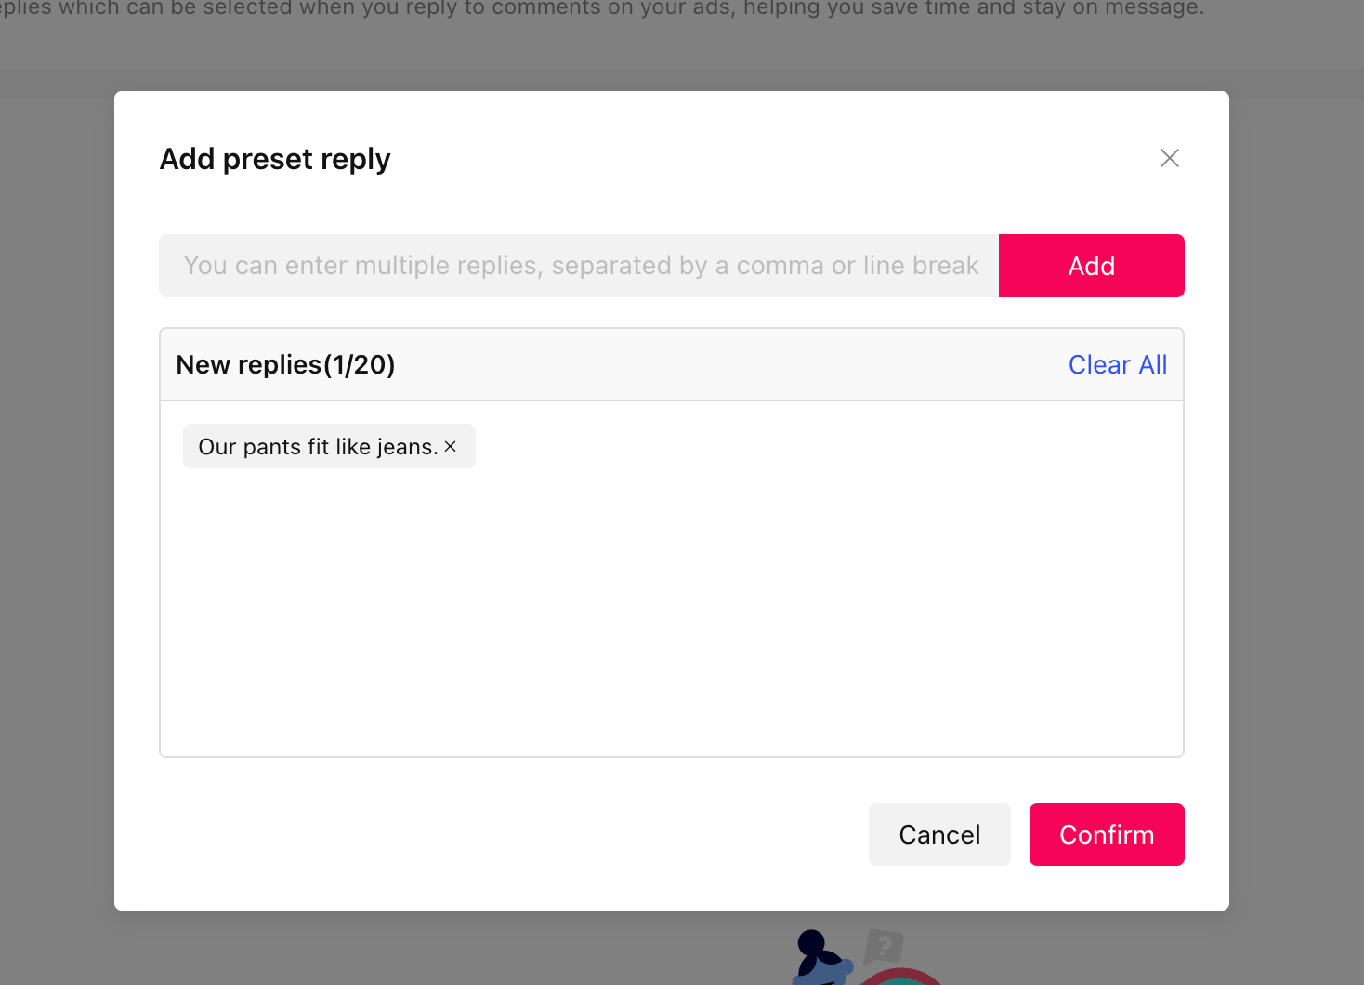The image size is (1364, 985).
Task: Close the Add preset reply dialog
Action: click(x=1169, y=158)
